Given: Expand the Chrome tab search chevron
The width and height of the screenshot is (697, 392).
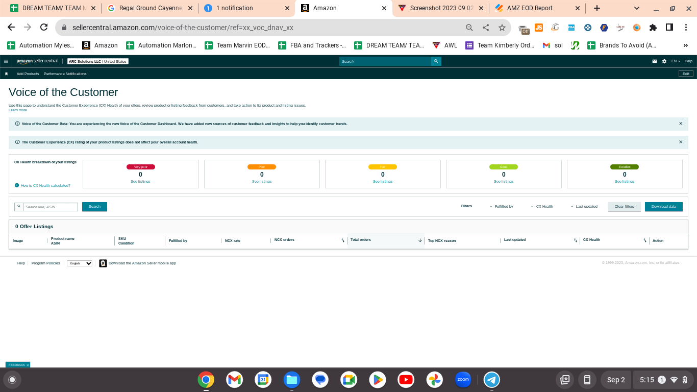Looking at the screenshot, I should [637, 8].
